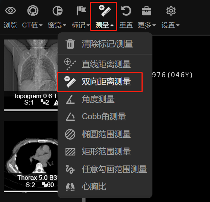Screen dimensions: 210x202
Task: Select the 浏览 eye icon
Action: [x=11, y=11]
